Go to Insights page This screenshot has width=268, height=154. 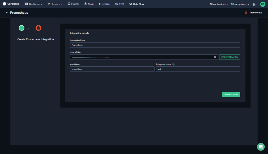[73, 4]
